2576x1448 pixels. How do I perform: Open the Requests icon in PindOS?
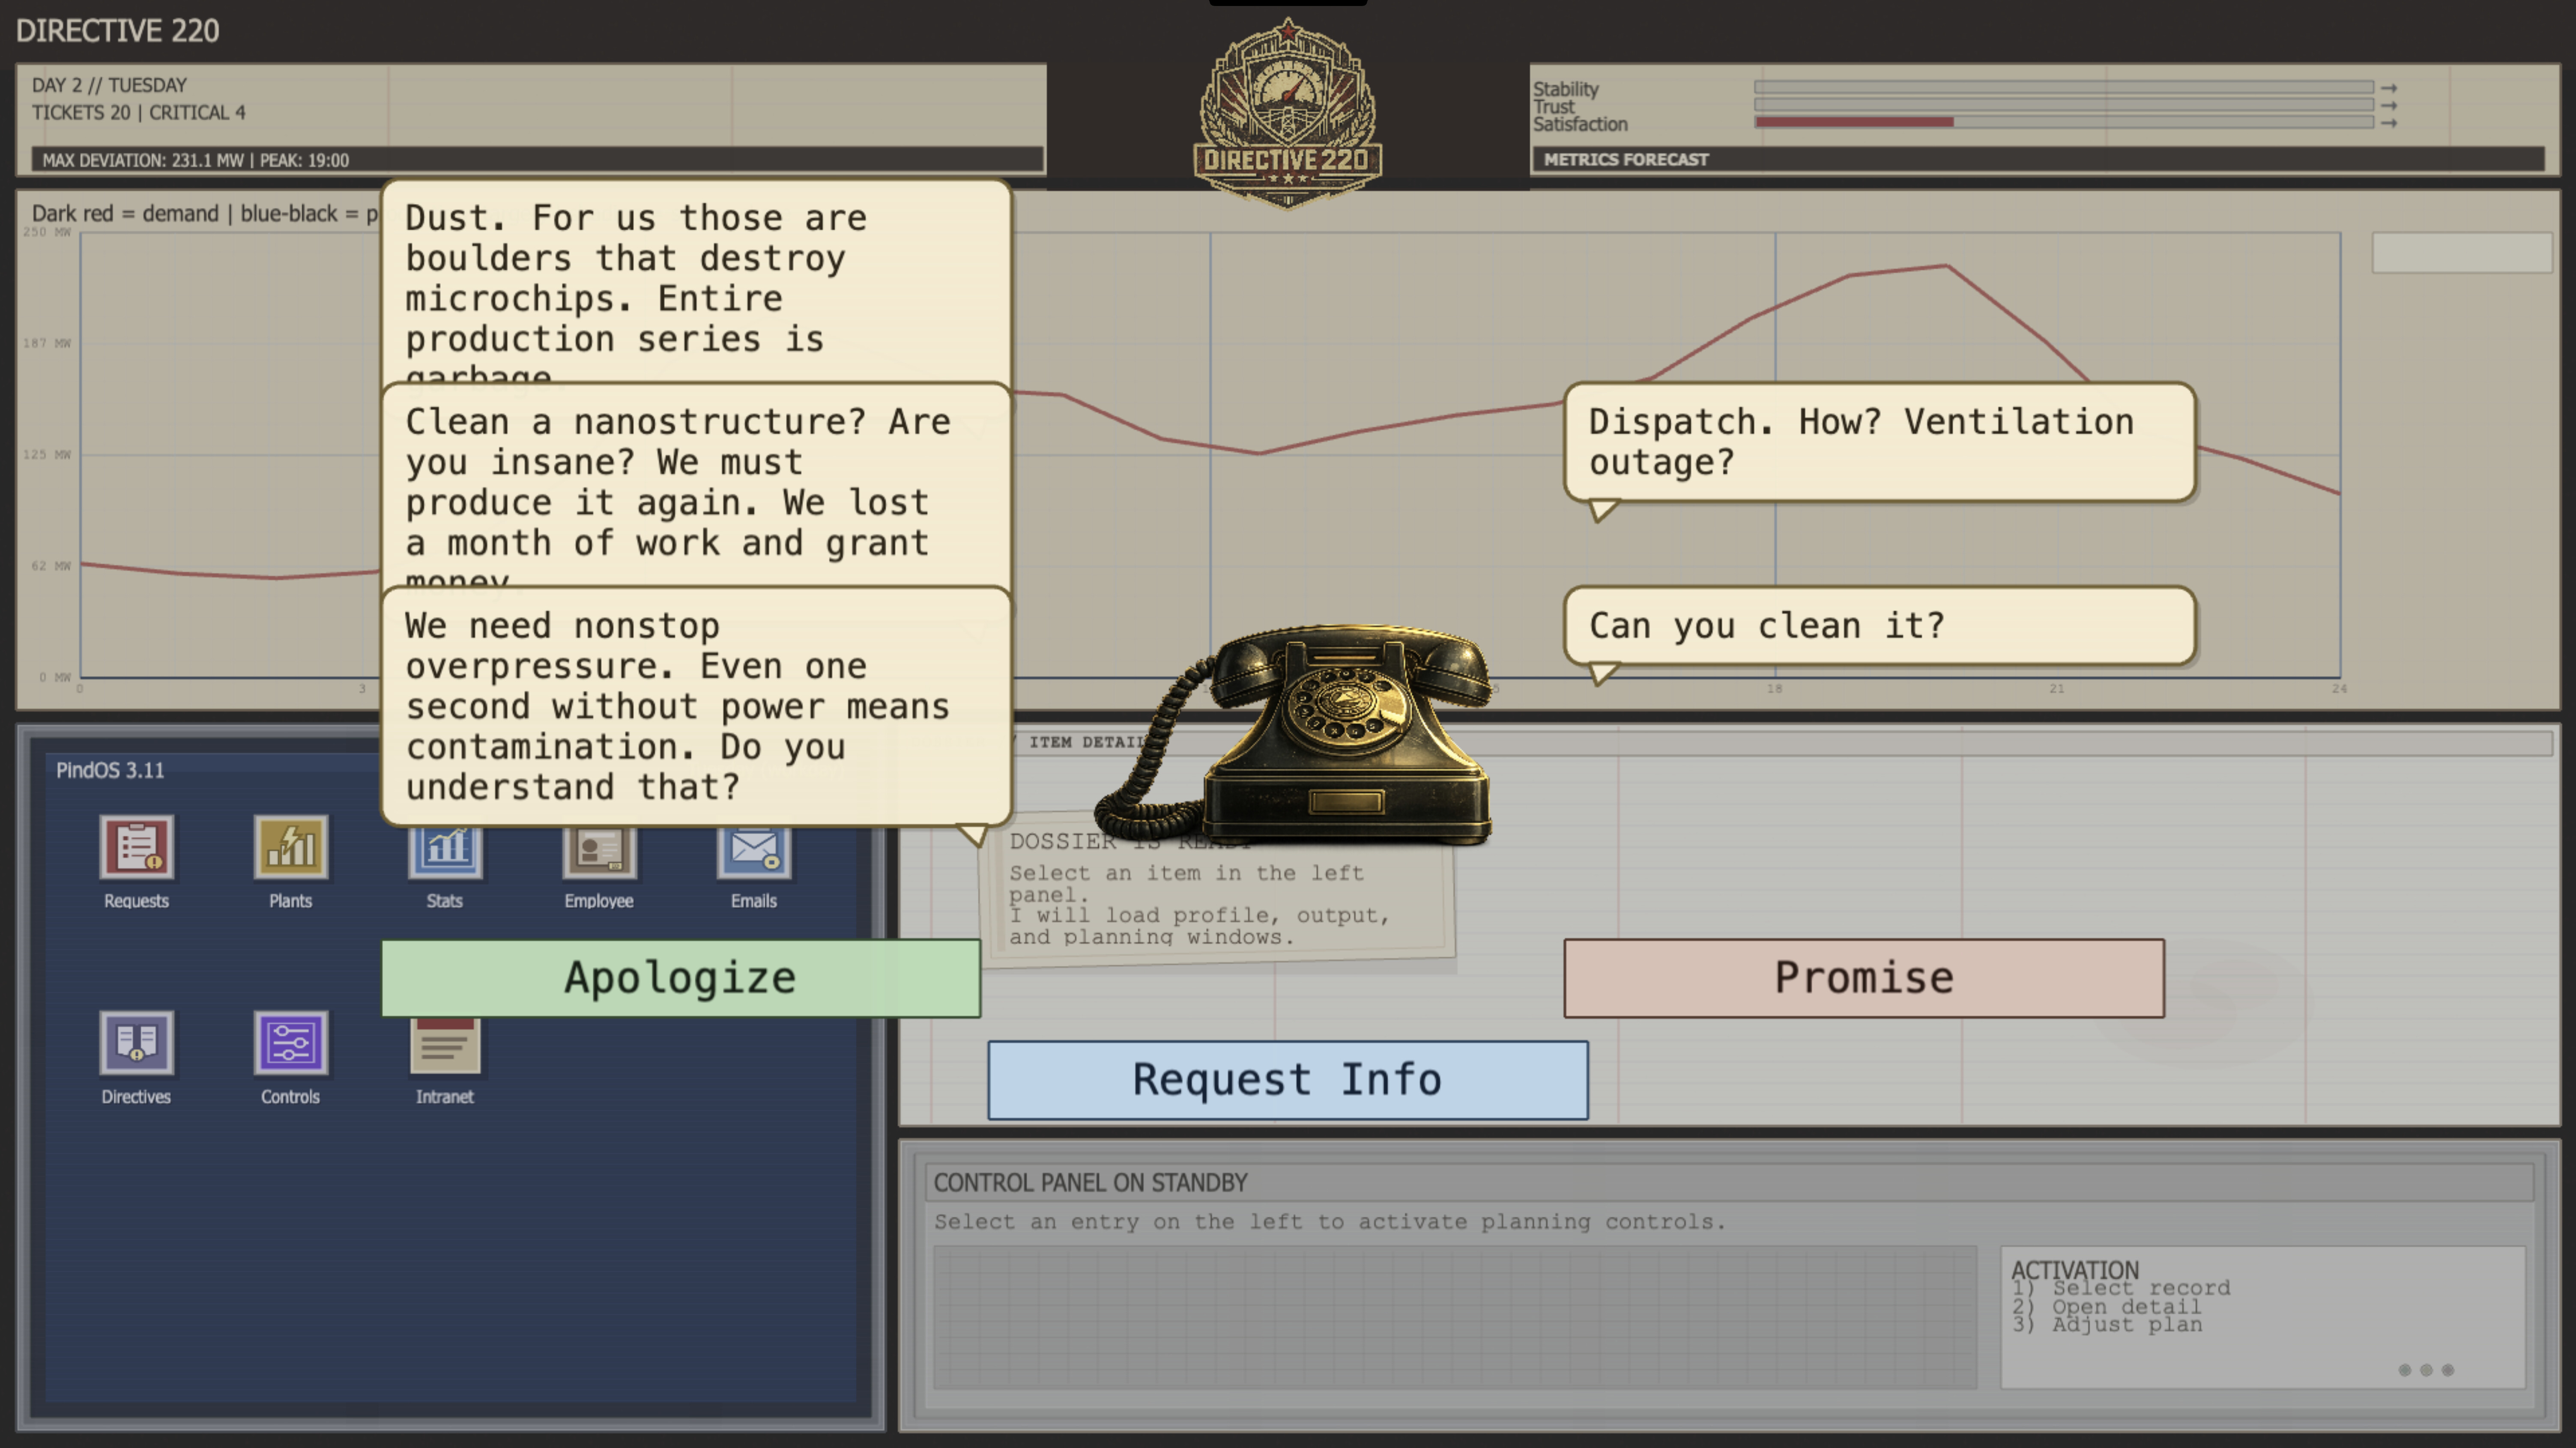coord(137,847)
